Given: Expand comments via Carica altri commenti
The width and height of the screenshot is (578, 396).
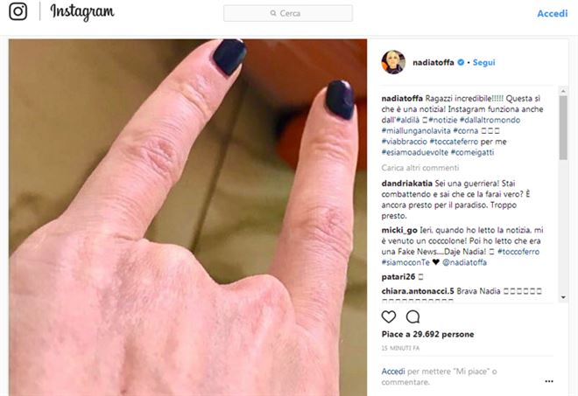Looking at the screenshot, I should (420, 168).
